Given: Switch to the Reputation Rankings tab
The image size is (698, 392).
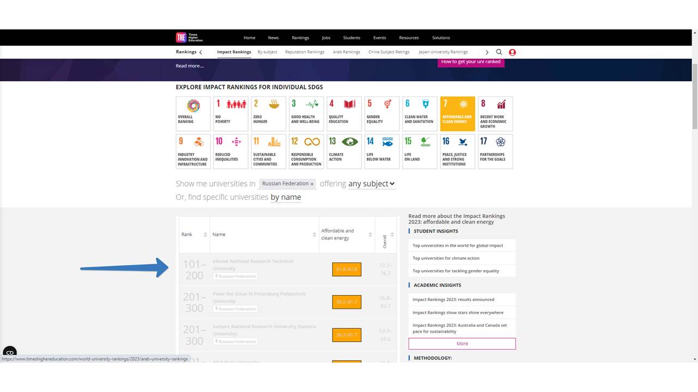Looking at the screenshot, I should [305, 52].
